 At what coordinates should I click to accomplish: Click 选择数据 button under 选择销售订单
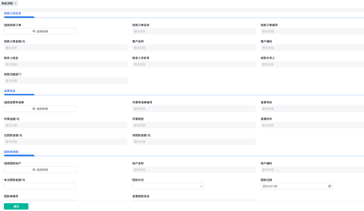40,31
